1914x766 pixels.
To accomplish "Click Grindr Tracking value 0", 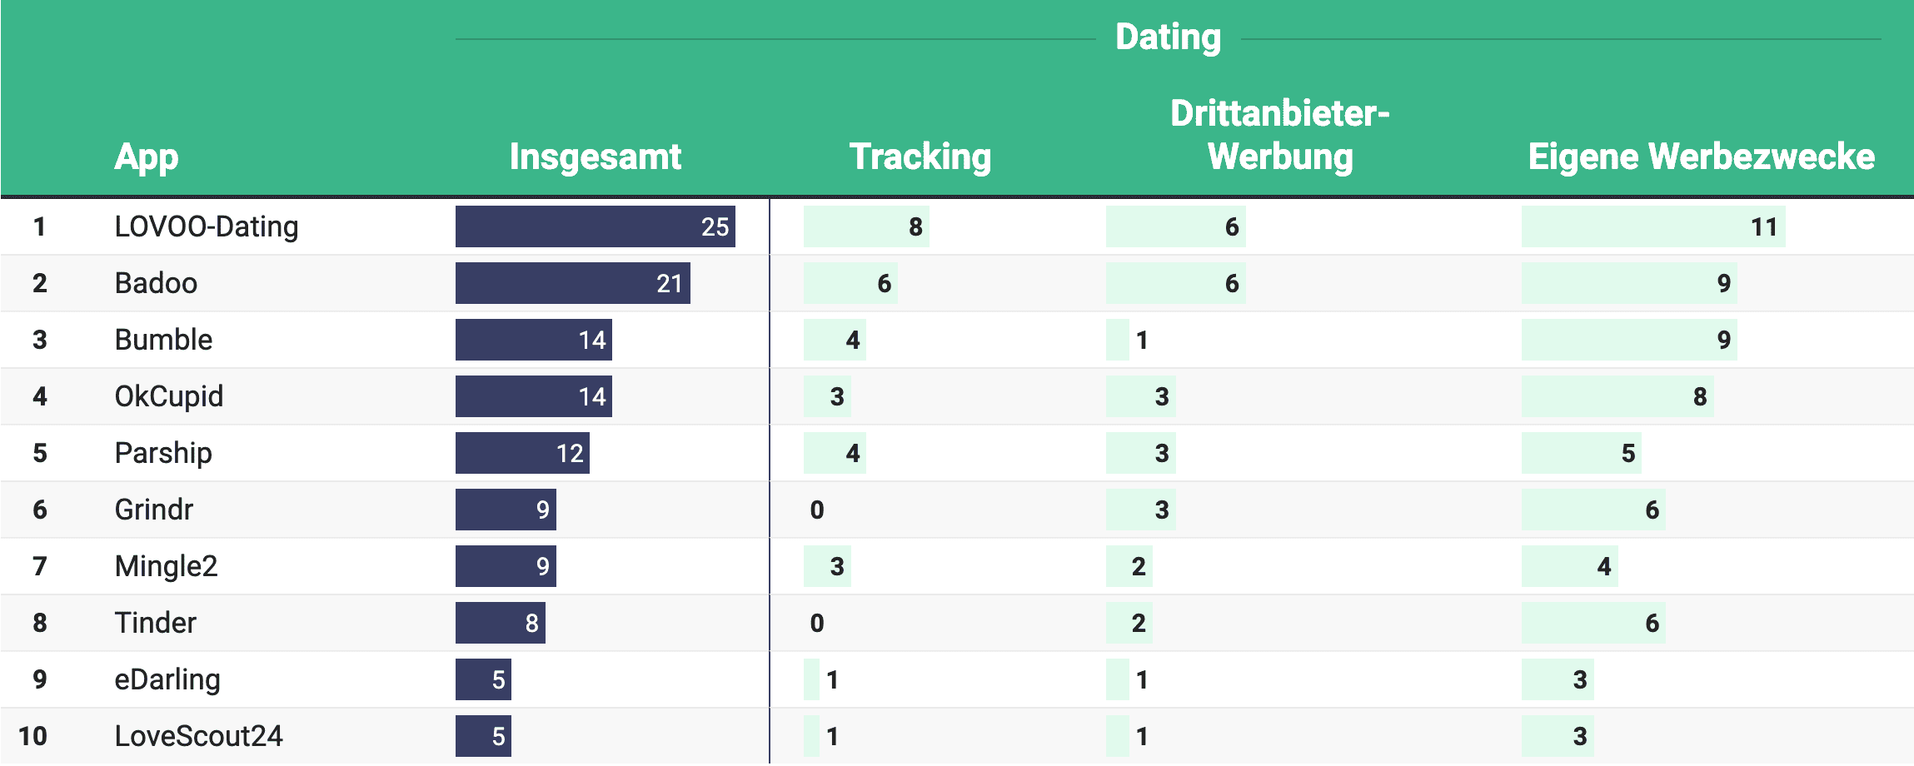I will click(x=817, y=510).
